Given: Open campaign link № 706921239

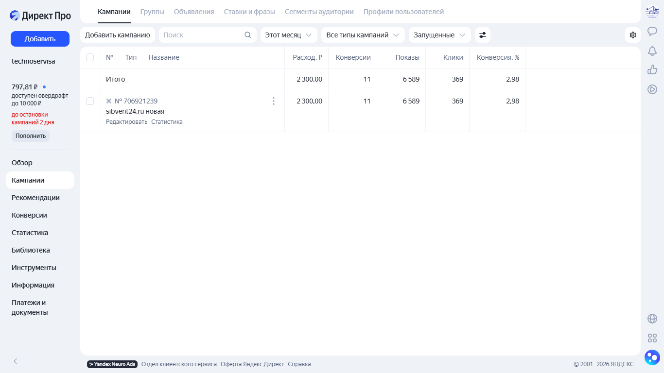Looking at the screenshot, I should tap(136, 101).
